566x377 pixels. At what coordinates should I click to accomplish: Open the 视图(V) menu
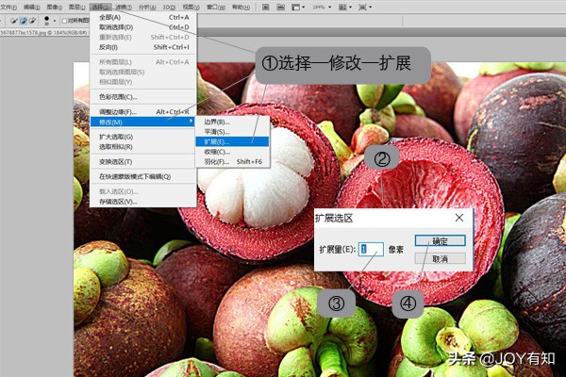coord(191,7)
